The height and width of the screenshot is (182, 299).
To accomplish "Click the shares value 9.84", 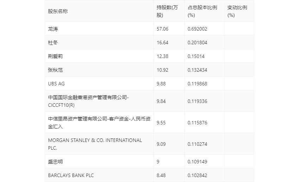I will 161,101.
